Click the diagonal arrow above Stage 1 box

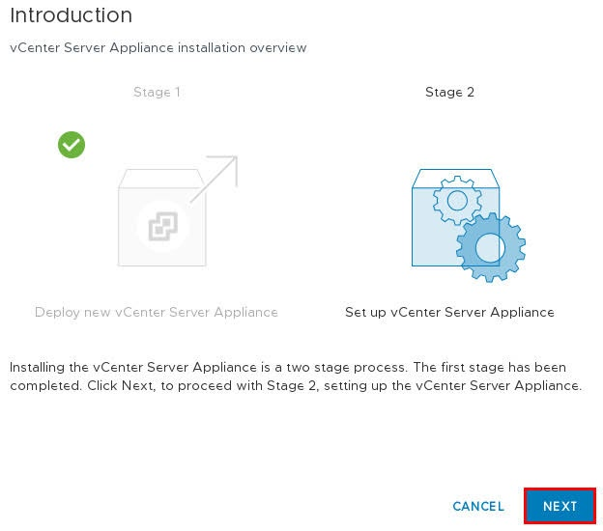214,179
